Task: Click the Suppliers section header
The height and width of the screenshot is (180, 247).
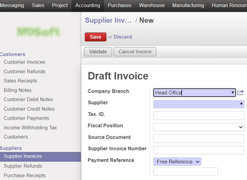Action: coord(11,148)
